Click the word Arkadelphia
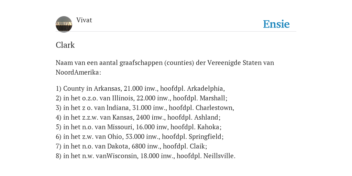 [205, 88]
